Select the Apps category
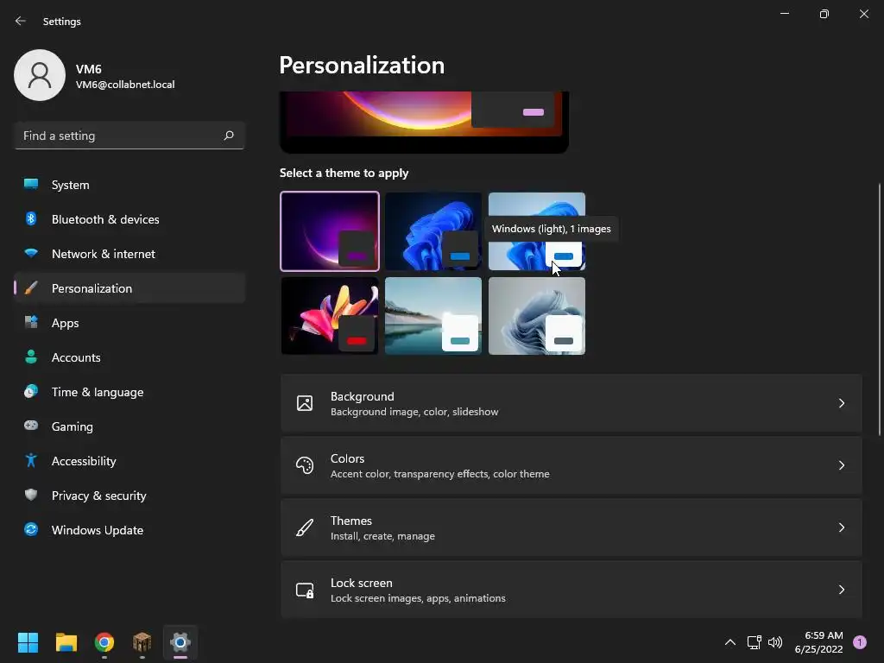The height and width of the screenshot is (663, 884). 129,323
